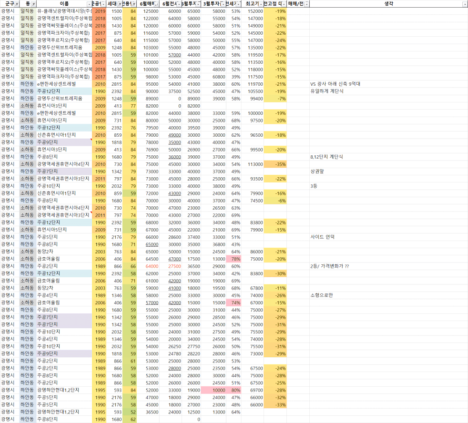Click the 24780 jeonse cell

171,354
